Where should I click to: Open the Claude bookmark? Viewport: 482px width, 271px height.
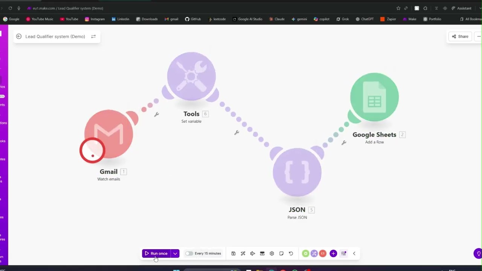tap(277, 19)
